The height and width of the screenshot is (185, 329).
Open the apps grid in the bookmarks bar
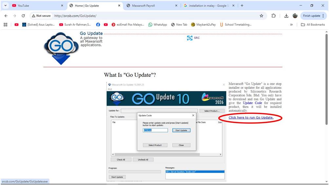pyautogui.click(x=6, y=25)
